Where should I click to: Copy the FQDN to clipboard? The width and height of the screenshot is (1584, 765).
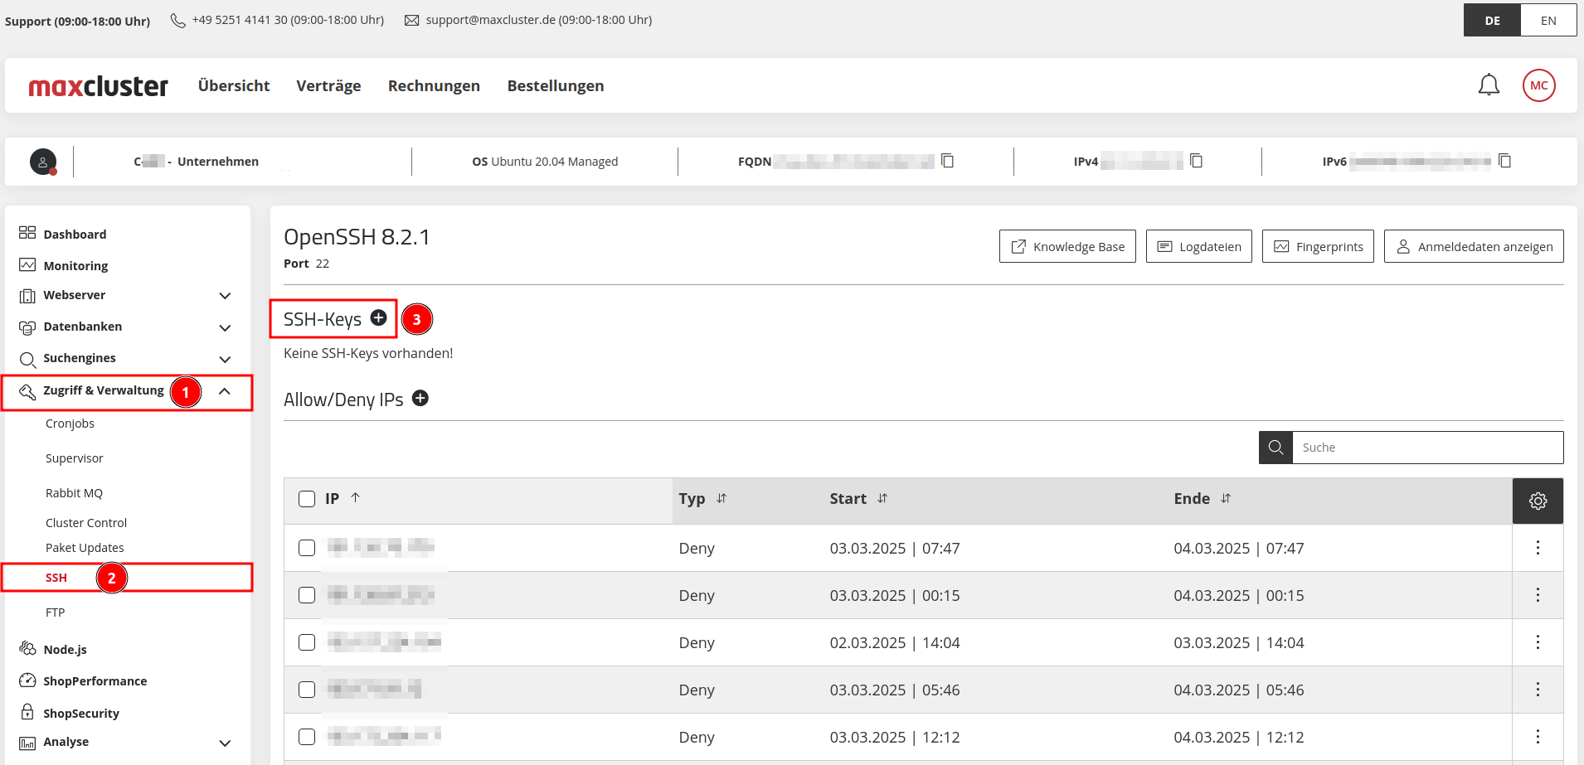coord(947,161)
